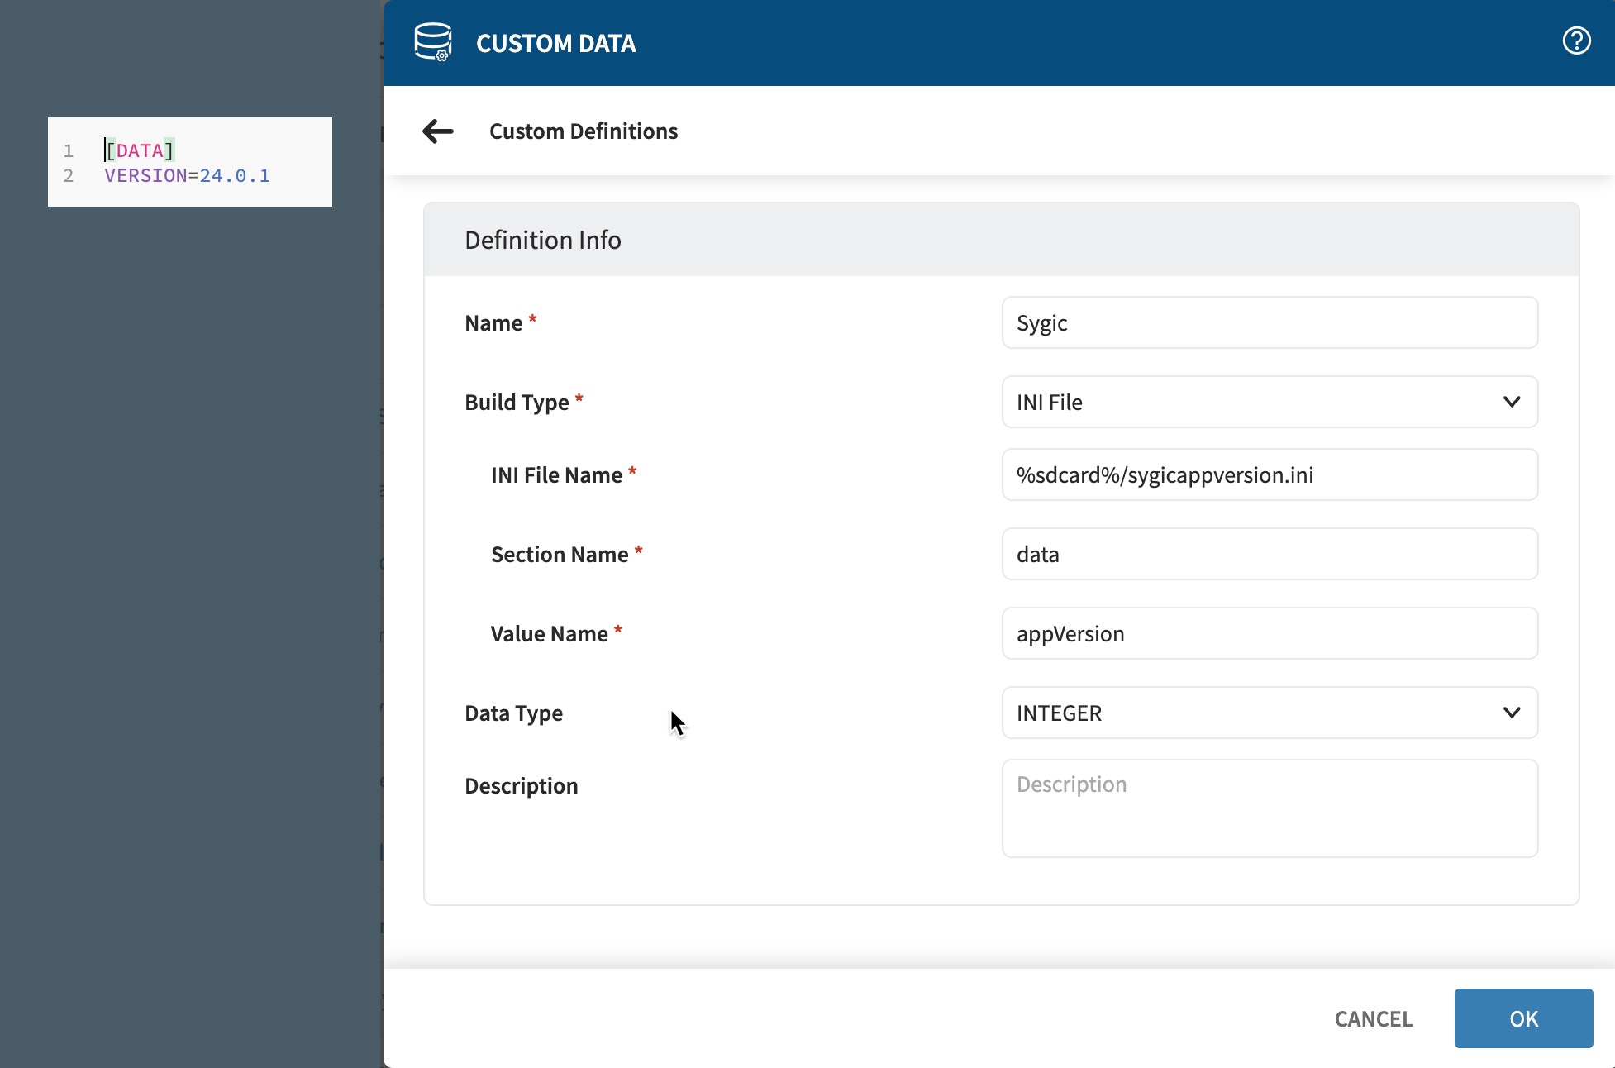The height and width of the screenshot is (1068, 1615).
Task: Click the Definition Info section header
Action: click(542, 240)
